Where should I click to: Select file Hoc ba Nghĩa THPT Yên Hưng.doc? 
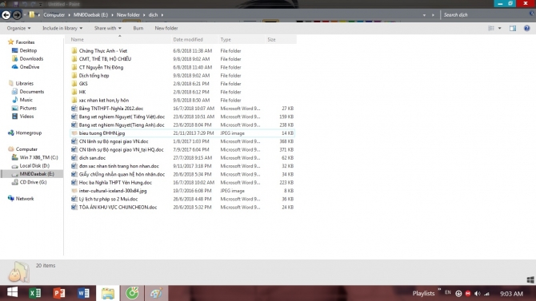pyautogui.click(x=115, y=183)
